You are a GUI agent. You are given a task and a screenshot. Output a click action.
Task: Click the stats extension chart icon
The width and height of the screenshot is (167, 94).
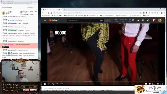[133, 20]
